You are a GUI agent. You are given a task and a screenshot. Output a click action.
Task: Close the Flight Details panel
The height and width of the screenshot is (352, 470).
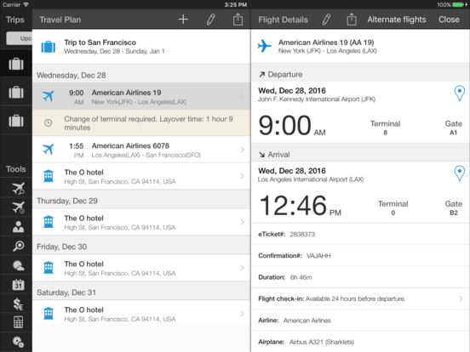click(449, 20)
